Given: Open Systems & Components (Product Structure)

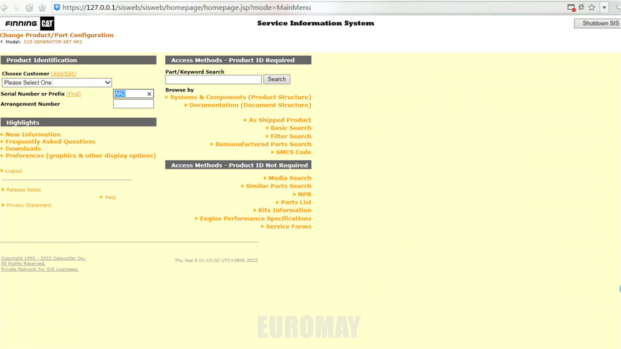Looking at the screenshot, I should click(x=241, y=97).
